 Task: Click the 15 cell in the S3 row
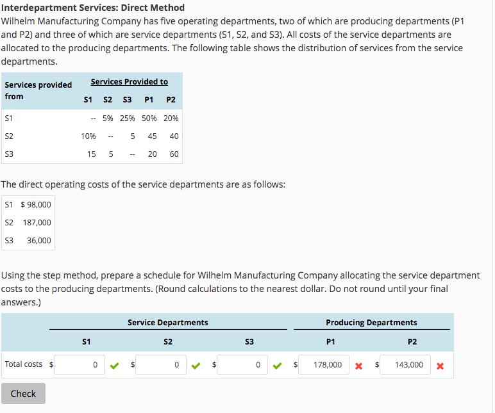(91, 154)
